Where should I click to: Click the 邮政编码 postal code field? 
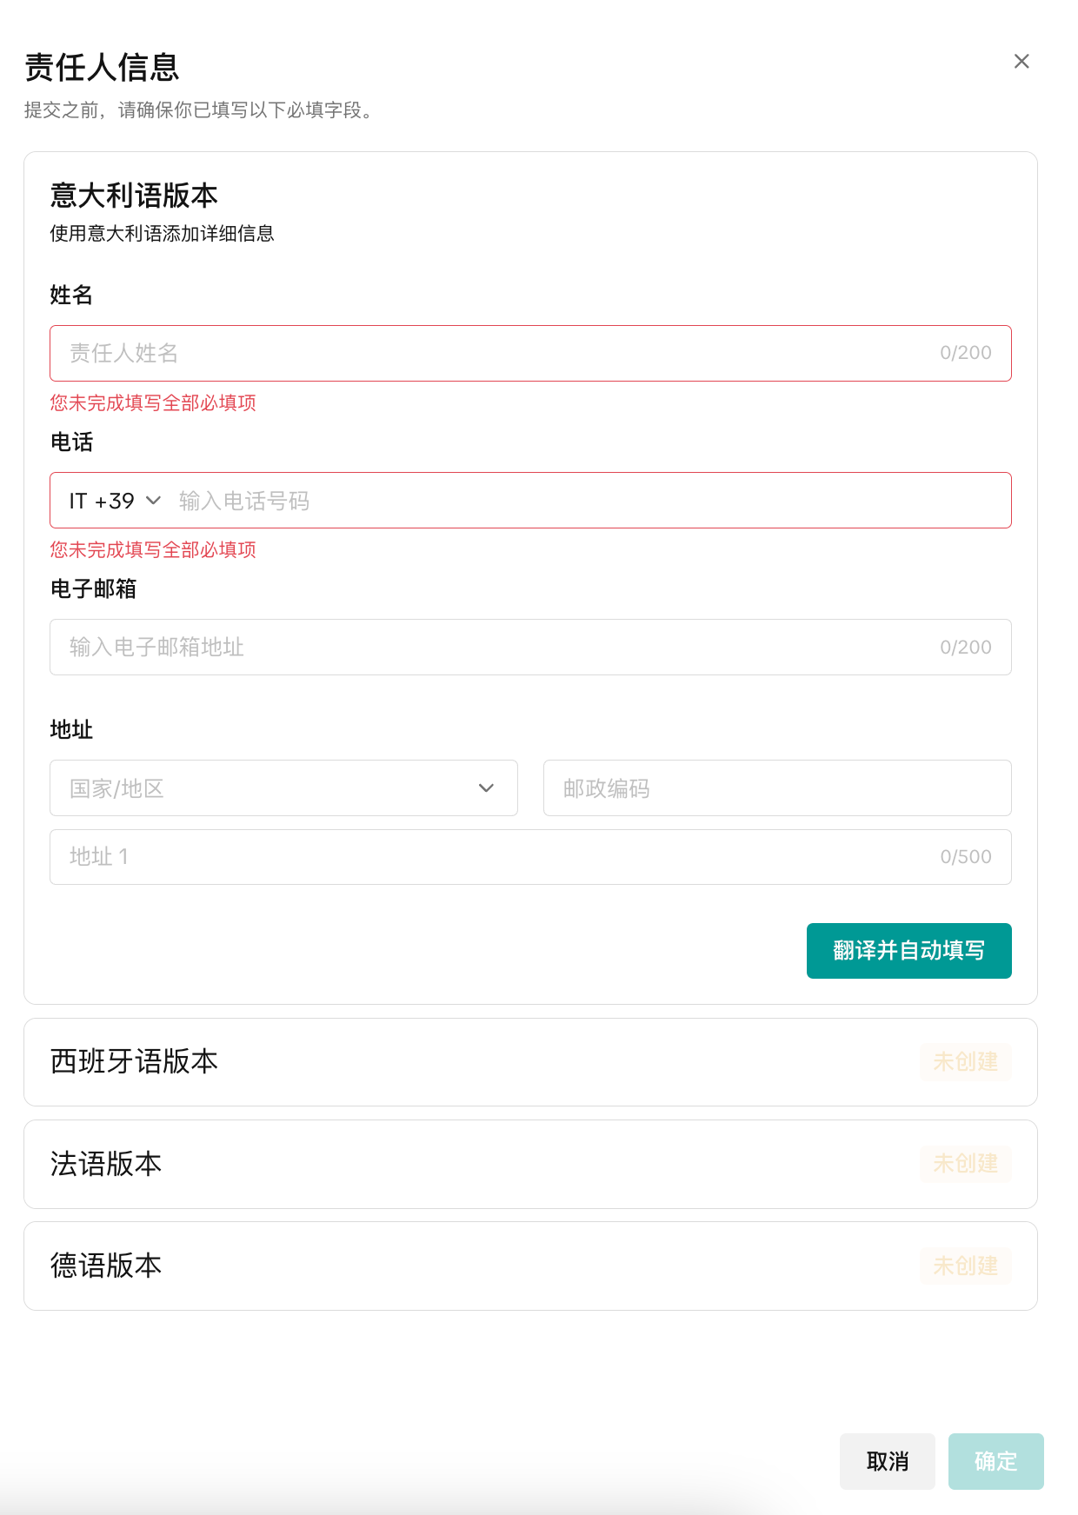pos(776,788)
